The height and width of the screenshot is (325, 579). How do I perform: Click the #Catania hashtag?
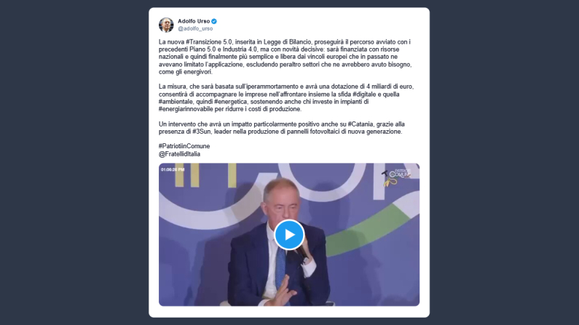pyautogui.click(x=361, y=124)
